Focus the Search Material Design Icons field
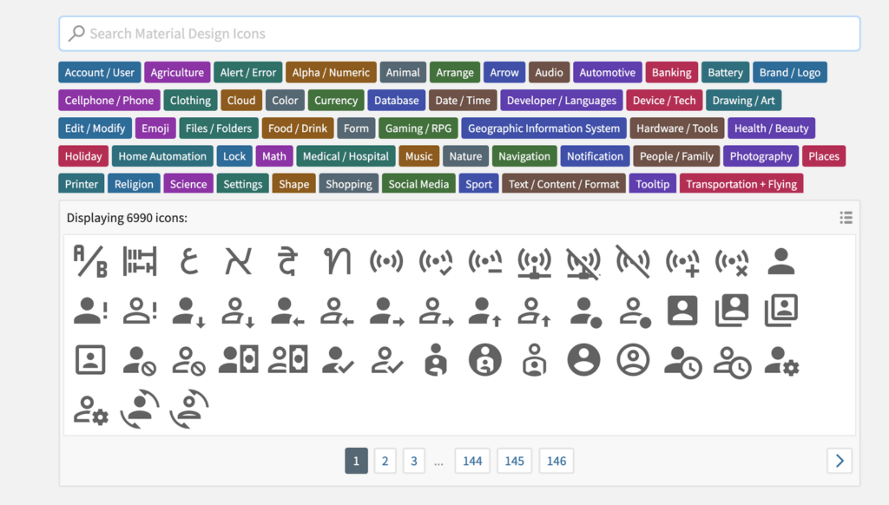 pos(459,34)
